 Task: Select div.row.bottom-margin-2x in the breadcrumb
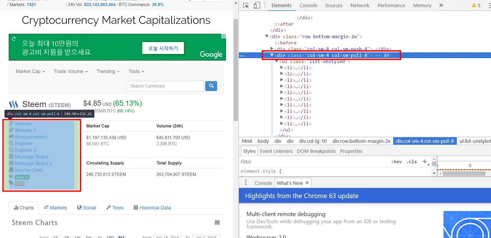coord(361,141)
